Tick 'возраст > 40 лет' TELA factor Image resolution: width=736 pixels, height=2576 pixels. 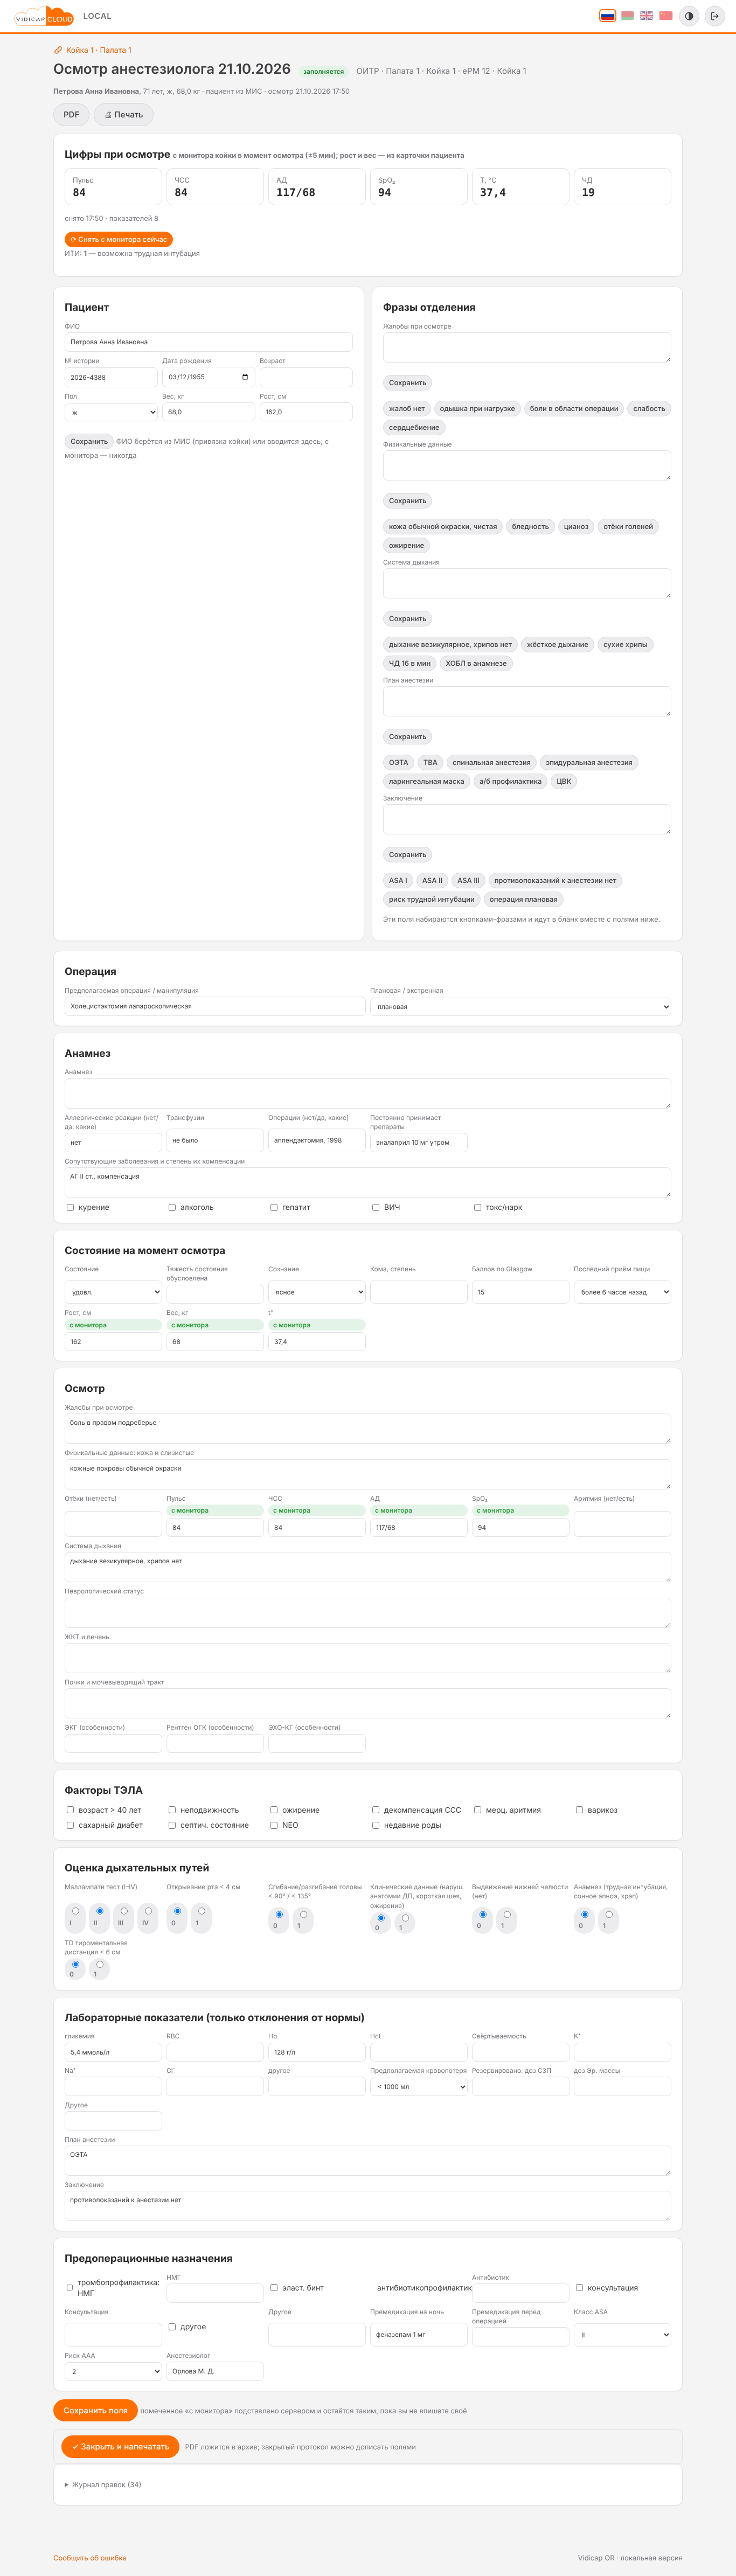point(70,1809)
